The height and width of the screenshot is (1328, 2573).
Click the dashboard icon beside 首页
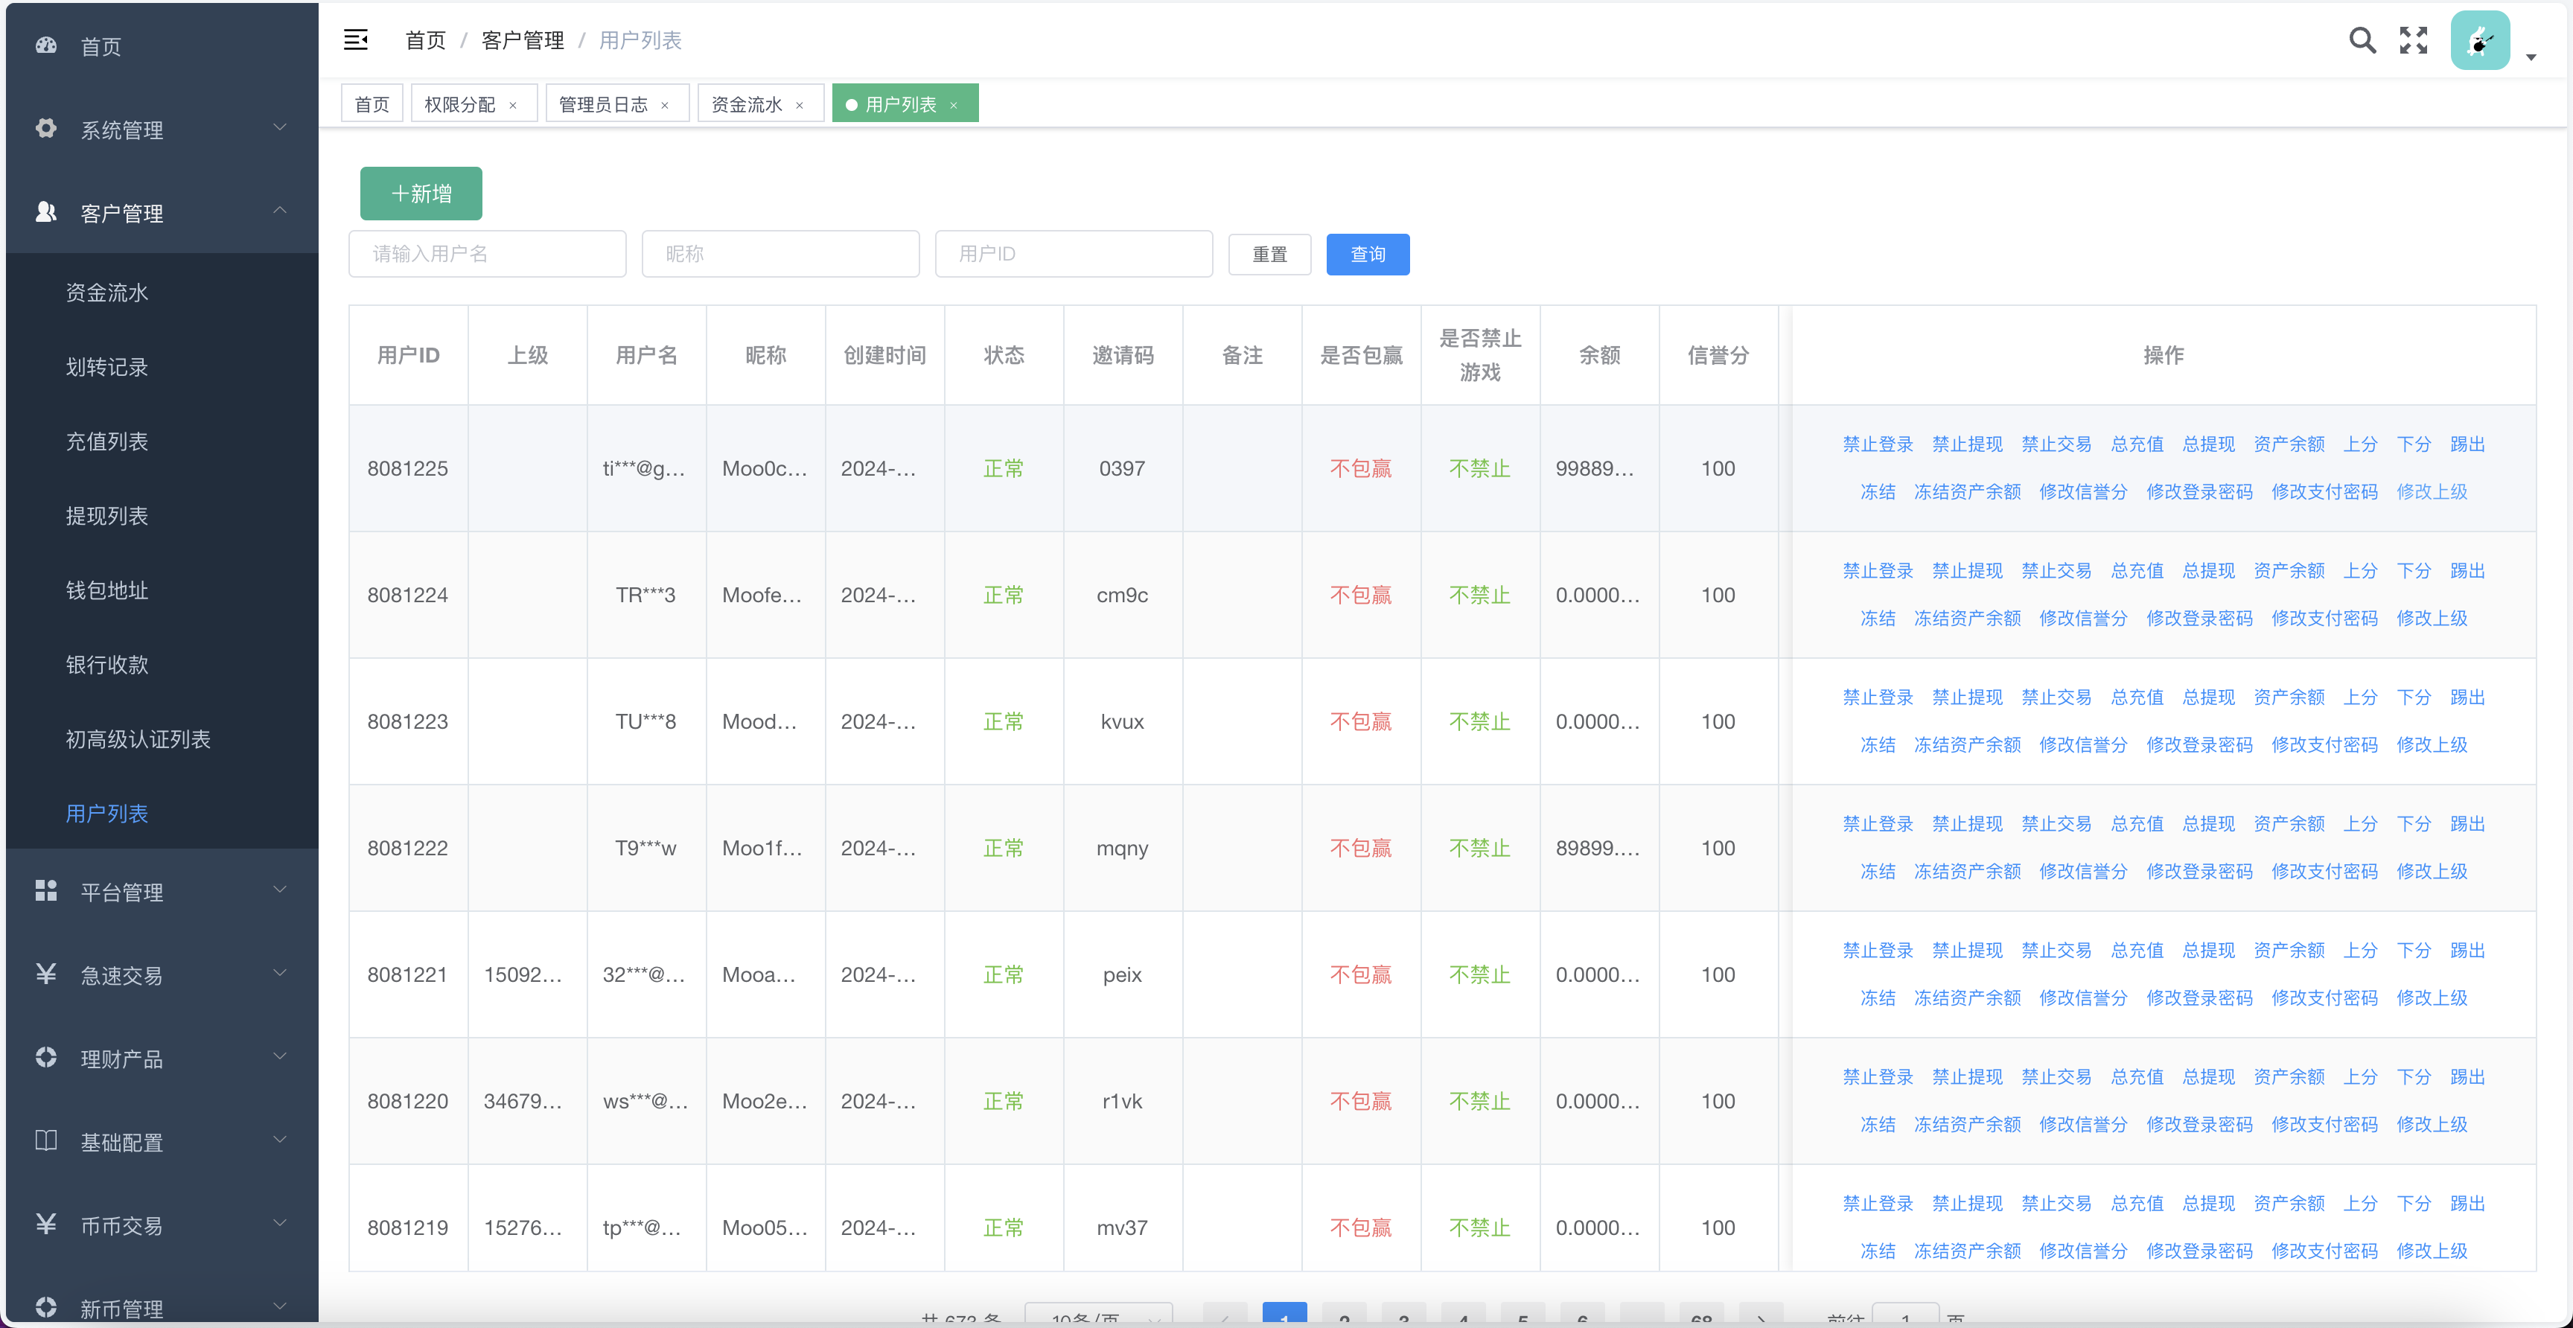46,46
